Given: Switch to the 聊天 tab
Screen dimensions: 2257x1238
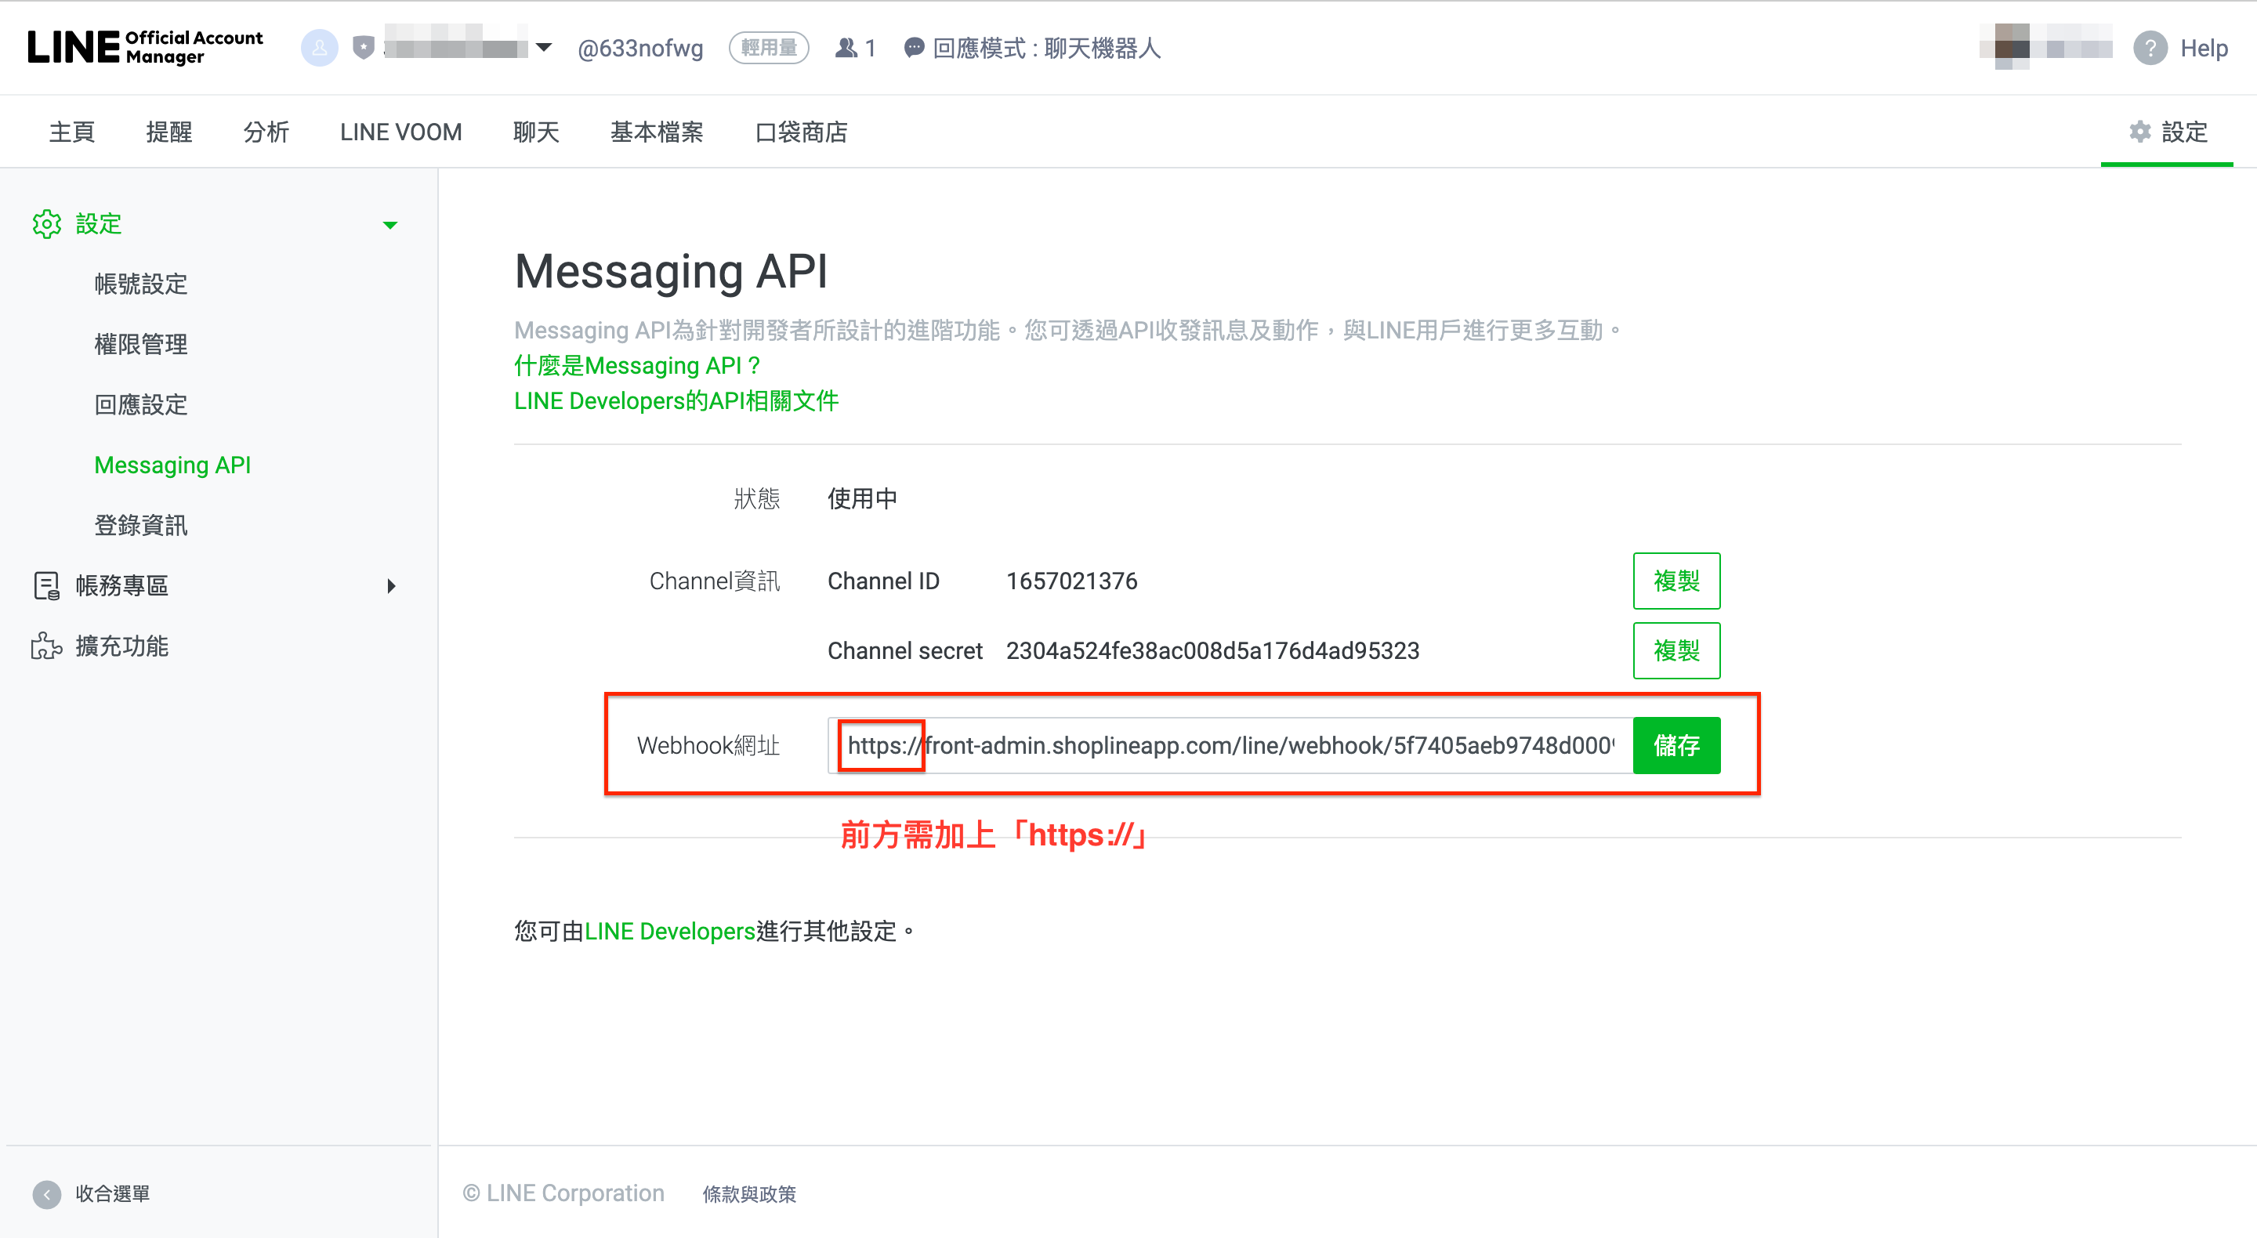Looking at the screenshot, I should click(536, 132).
